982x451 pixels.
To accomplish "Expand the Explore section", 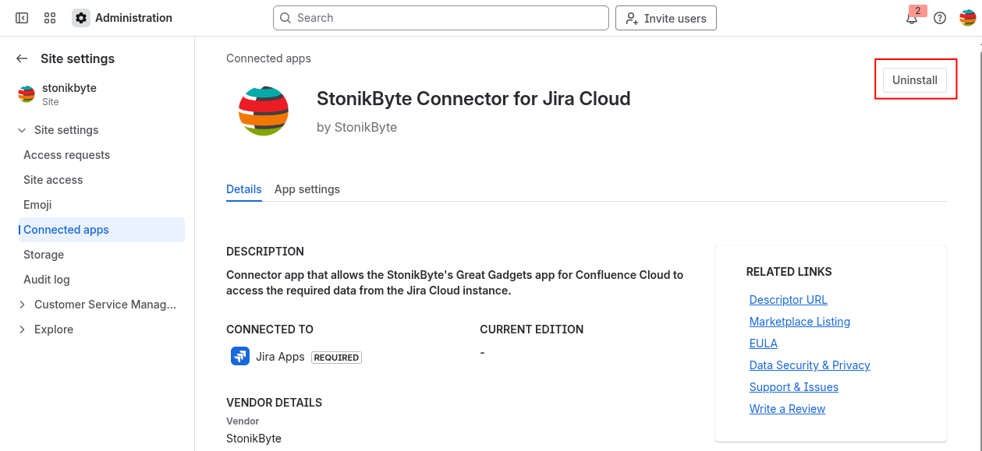I will tap(22, 329).
